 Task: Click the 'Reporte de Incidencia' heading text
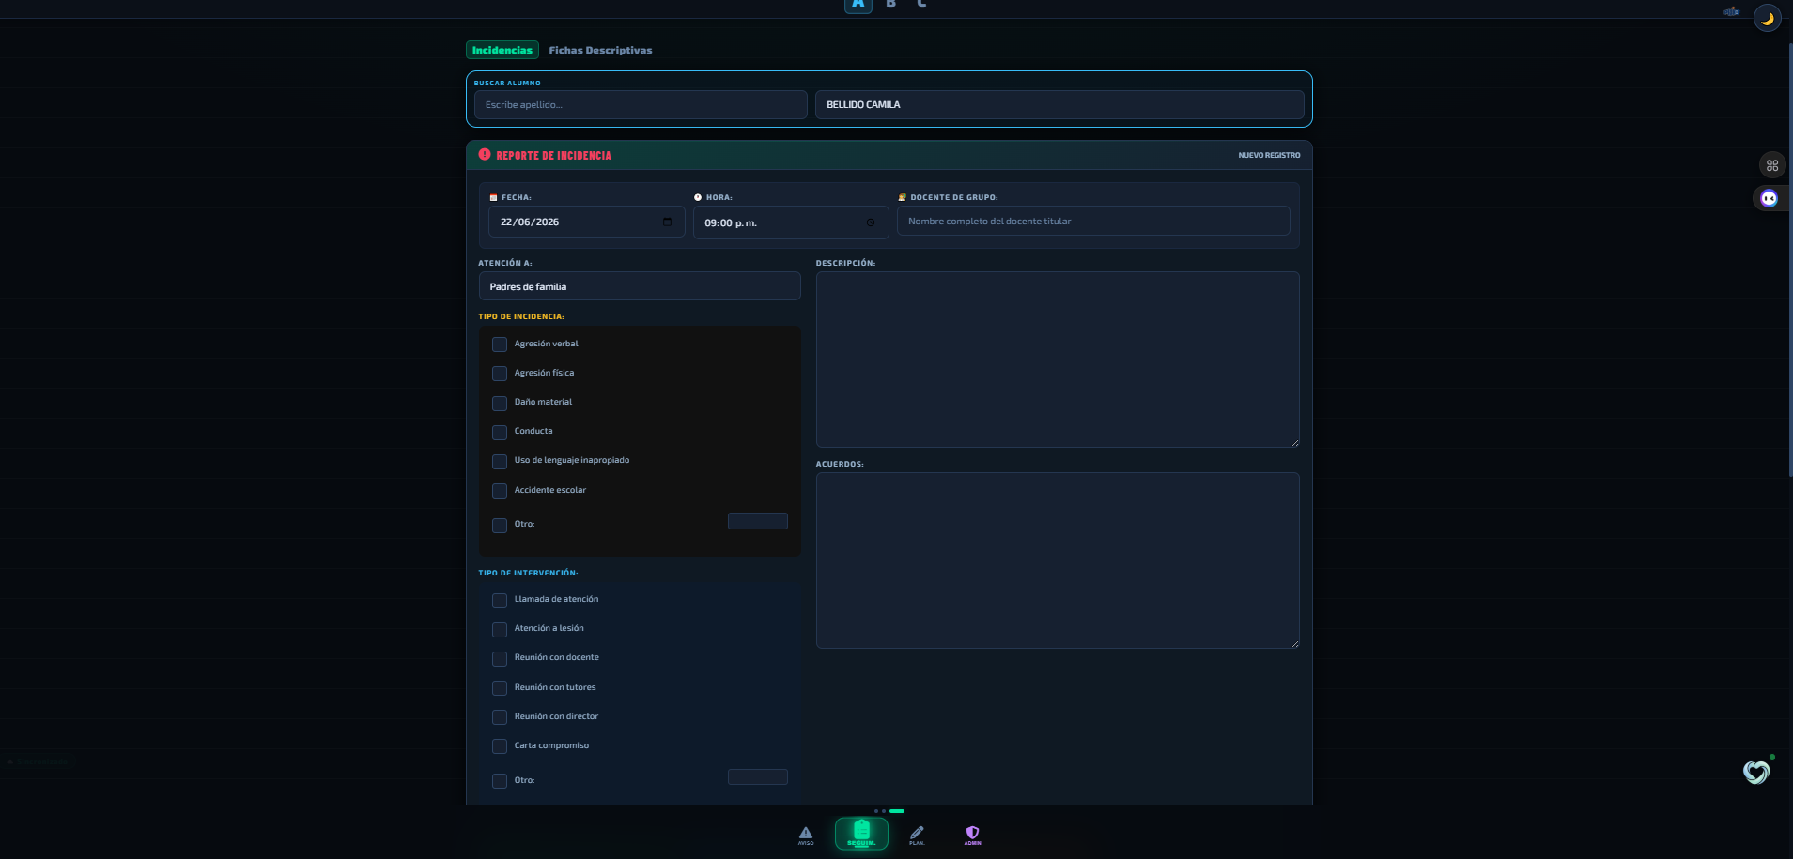pos(553,156)
